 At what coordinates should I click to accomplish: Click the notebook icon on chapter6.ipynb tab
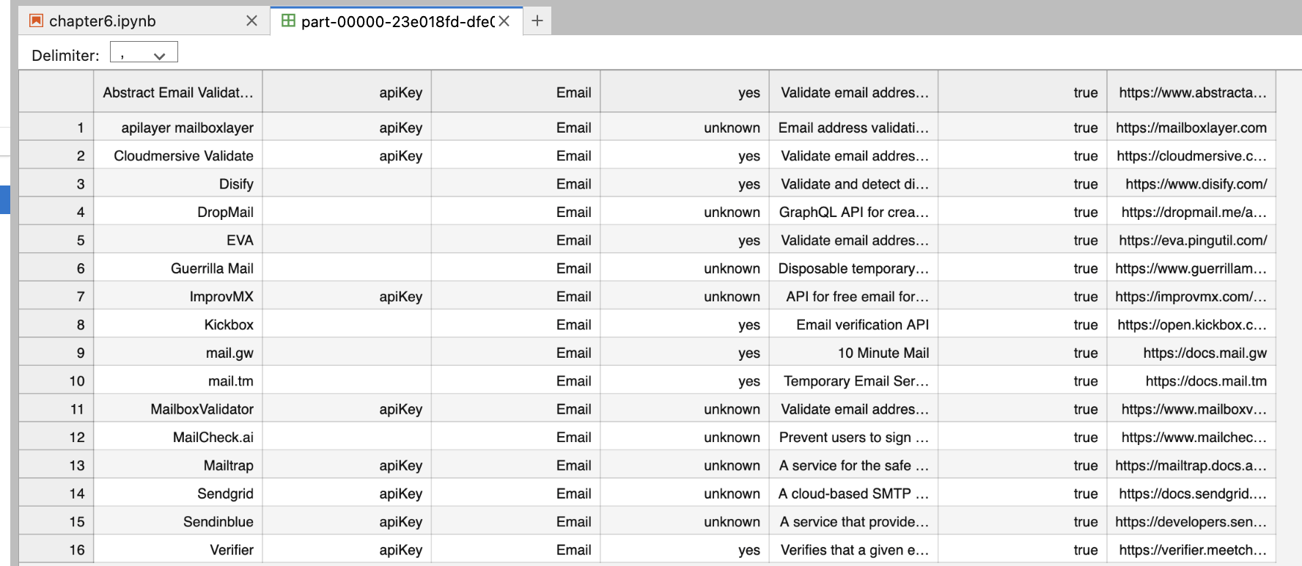point(36,21)
